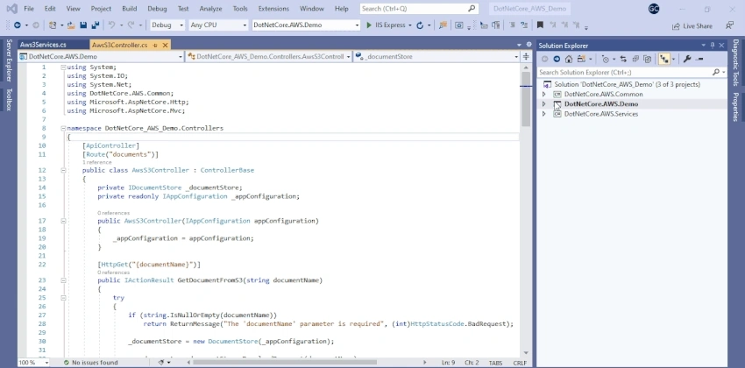Toggle pin on AwsS3Controller.cs tab

click(x=155, y=45)
